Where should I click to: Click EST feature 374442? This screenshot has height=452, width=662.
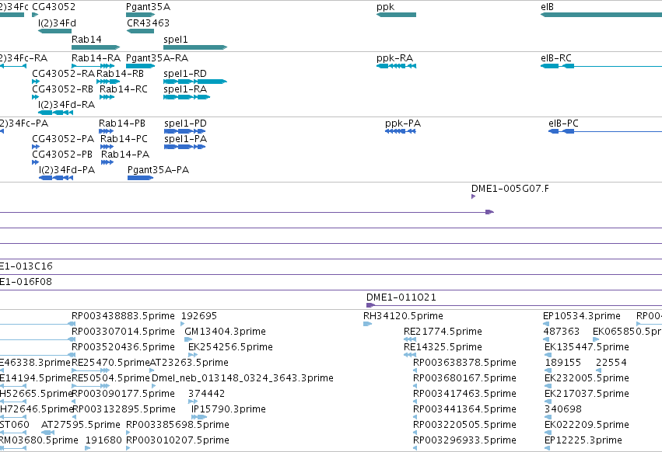point(192,402)
